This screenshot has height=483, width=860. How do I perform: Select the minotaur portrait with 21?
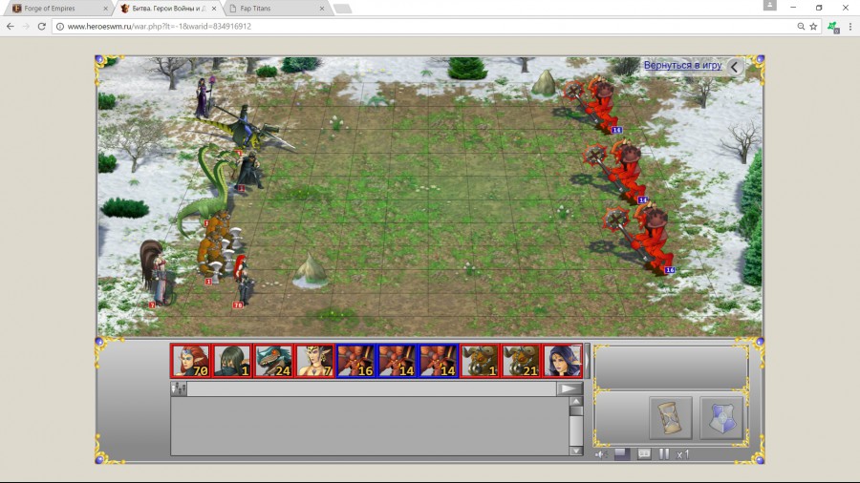pos(521,361)
